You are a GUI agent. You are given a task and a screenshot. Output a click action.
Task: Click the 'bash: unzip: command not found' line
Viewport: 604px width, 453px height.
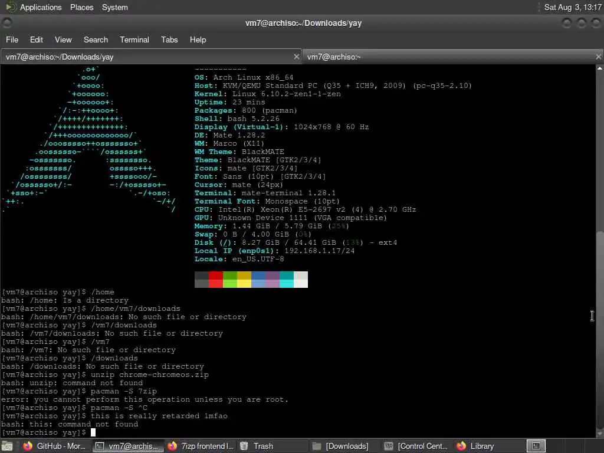pos(72,383)
